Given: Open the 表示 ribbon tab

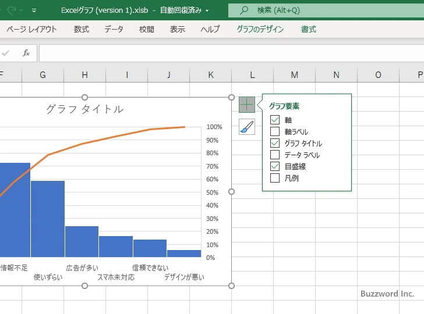Looking at the screenshot, I should coord(178,29).
